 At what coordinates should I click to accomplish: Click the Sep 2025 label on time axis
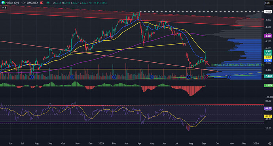pos(204,144)
